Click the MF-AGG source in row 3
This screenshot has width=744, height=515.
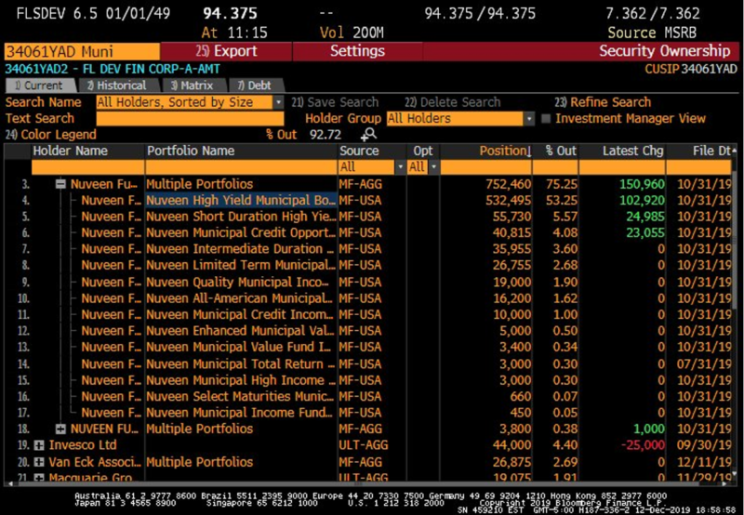pyautogui.click(x=360, y=184)
